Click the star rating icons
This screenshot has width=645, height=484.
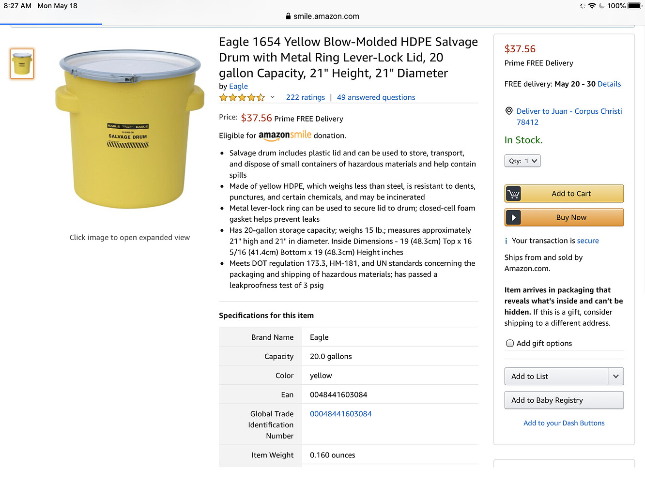(x=242, y=97)
